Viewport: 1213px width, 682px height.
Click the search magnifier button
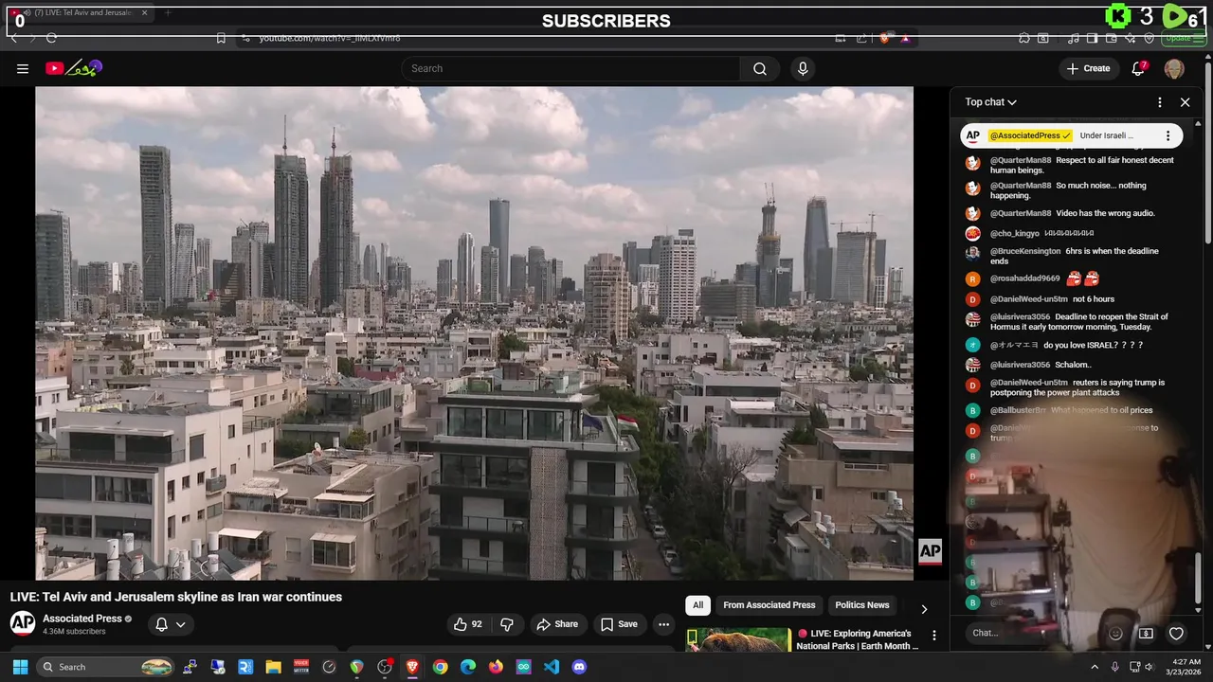(760, 68)
